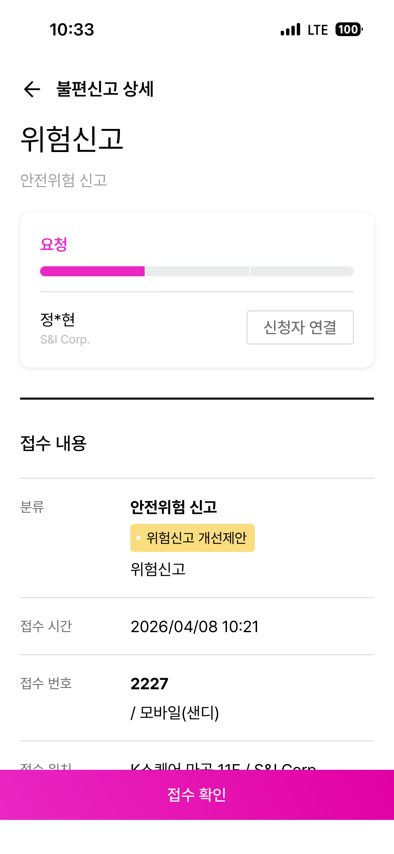Tap the LTE network indicator
Screen dimensions: 394x854
[317, 30]
